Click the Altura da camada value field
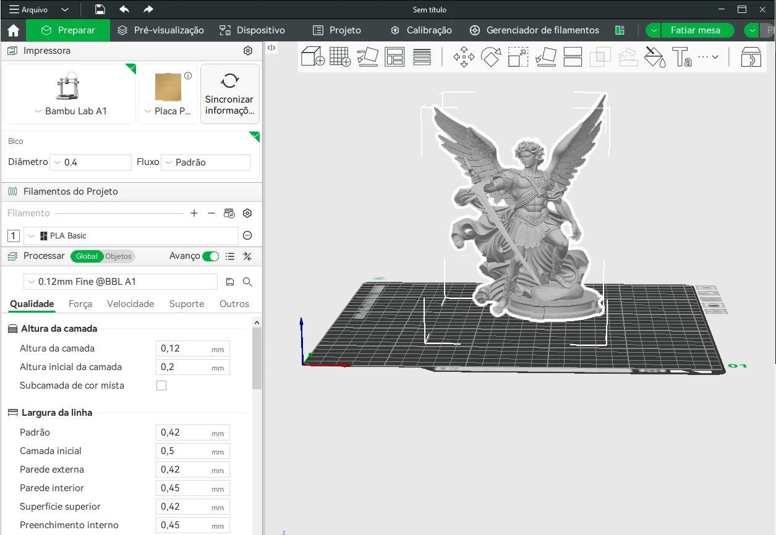The image size is (776, 535). point(192,348)
